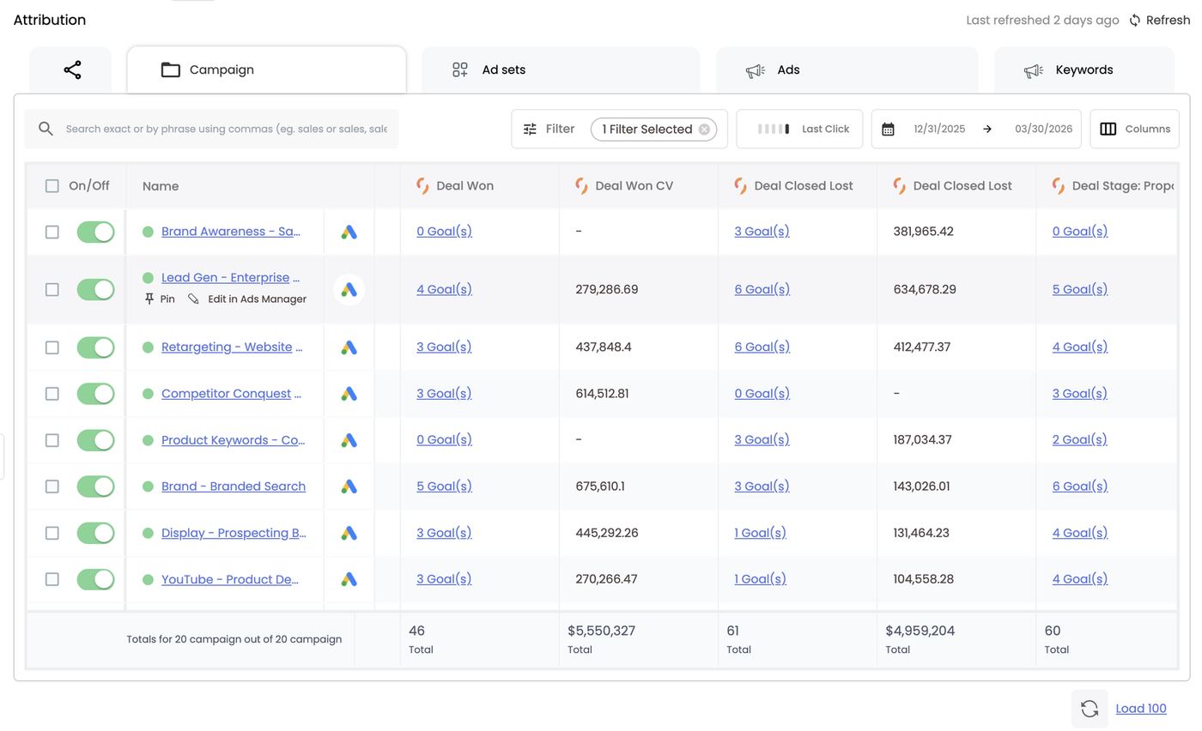Screen dimensions: 1202x731
Task: Check the Lead Gen - Enterprise row checkbox
Action: 52,290
